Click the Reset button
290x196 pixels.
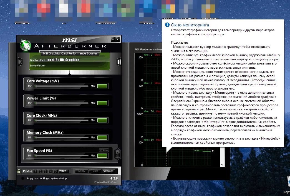click(x=95, y=171)
